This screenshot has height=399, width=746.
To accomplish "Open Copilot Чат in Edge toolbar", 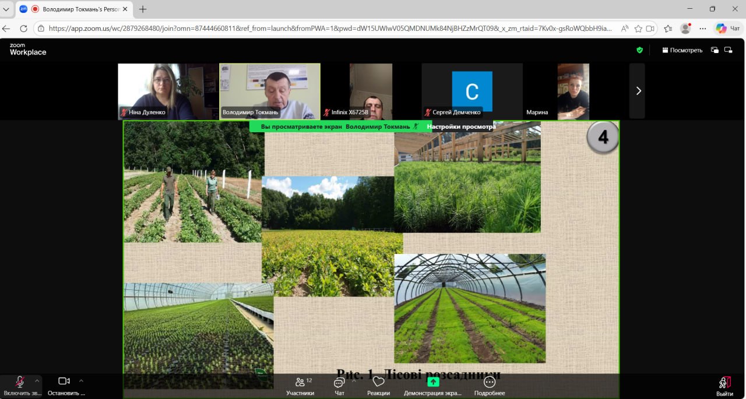I will tap(728, 28).
